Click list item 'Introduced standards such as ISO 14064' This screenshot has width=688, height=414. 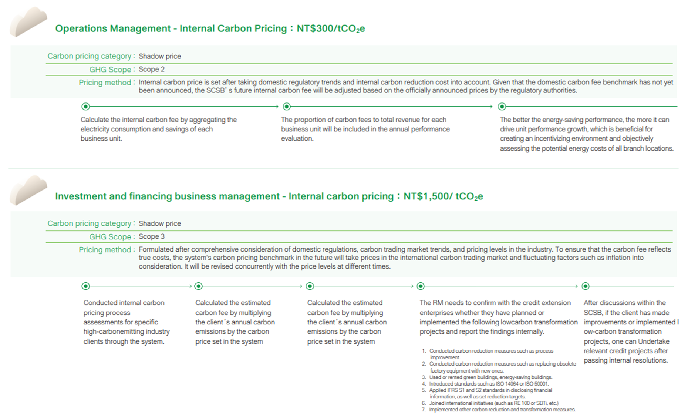click(489, 384)
